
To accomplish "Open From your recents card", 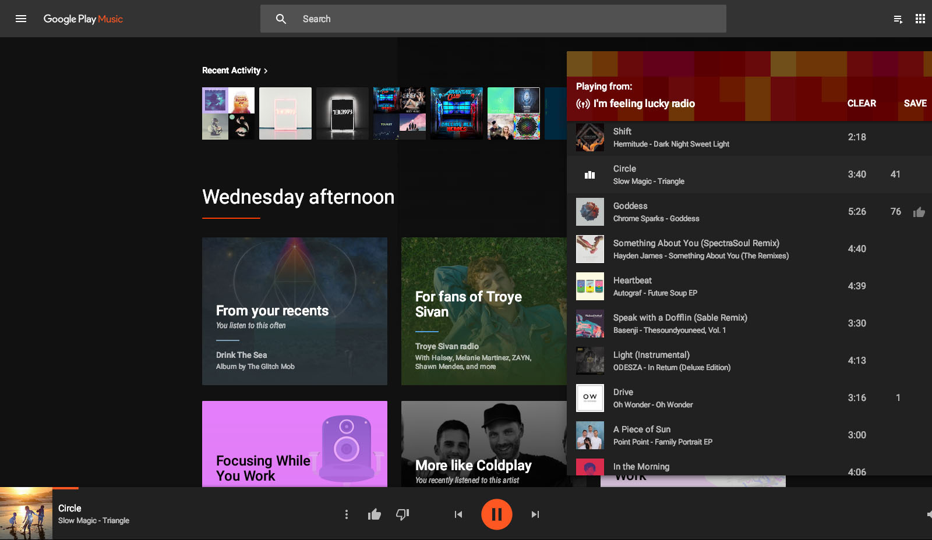I will tap(295, 311).
